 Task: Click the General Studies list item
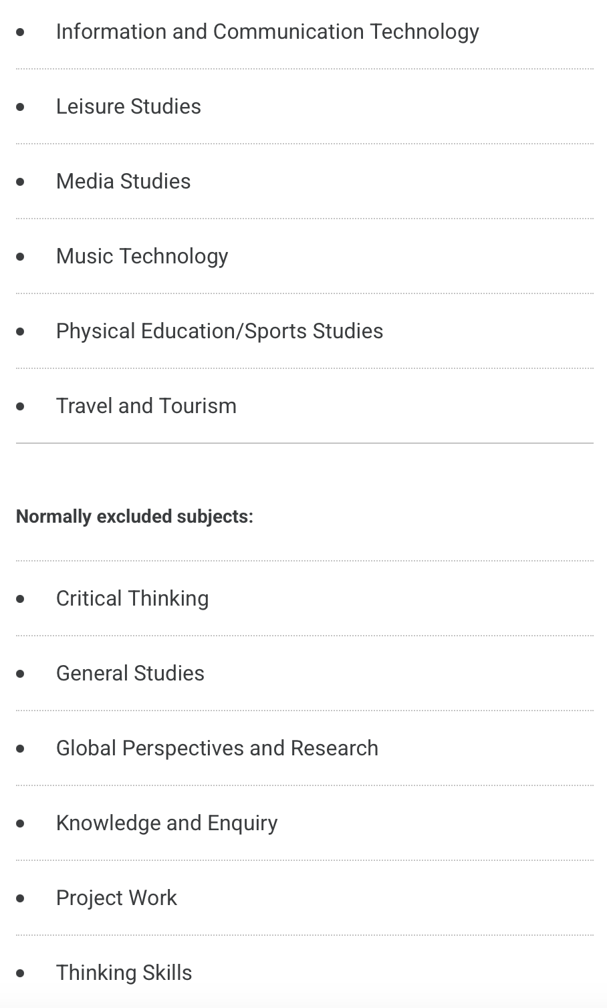pyautogui.click(x=130, y=673)
